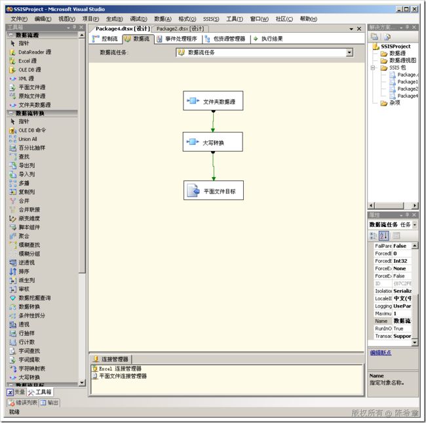The height and width of the screenshot is (423, 426).
Task: Switch to the 控制流 tab
Action: pos(106,39)
